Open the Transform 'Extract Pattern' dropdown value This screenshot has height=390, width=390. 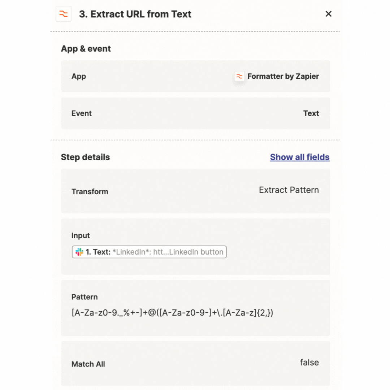pyautogui.click(x=289, y=190)
